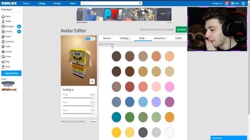Open Avatar in the sidebar
250x140 pixels.
click(x=6, y=37)
